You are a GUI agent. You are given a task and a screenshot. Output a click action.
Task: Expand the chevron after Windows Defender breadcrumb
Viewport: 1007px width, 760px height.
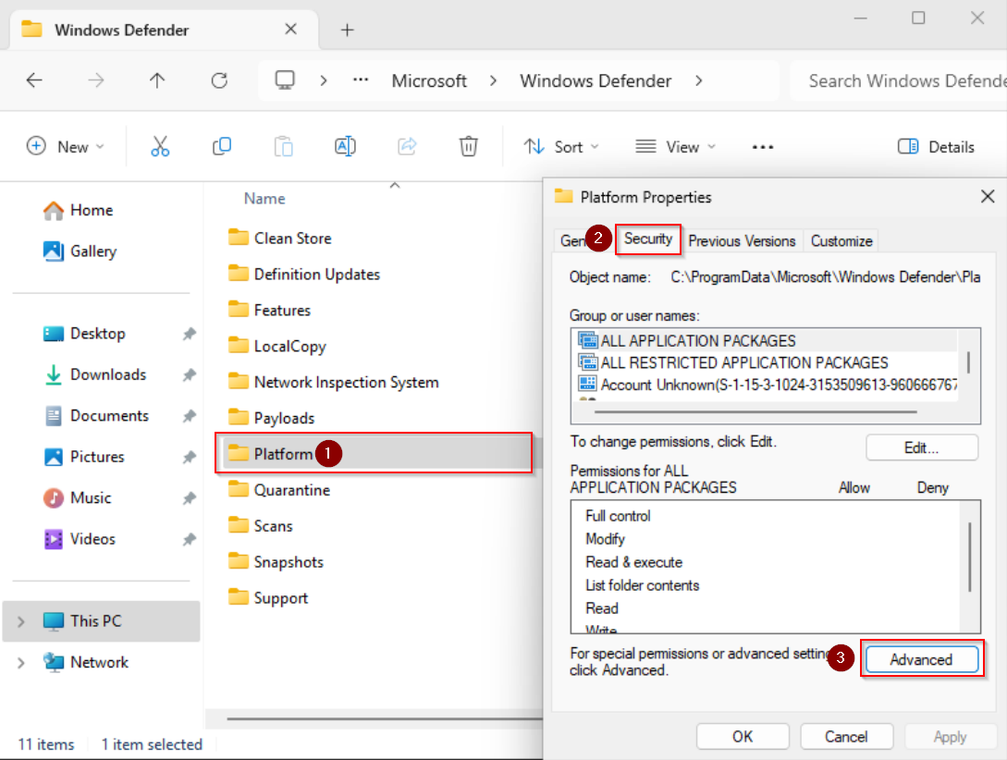pos(699,80)
